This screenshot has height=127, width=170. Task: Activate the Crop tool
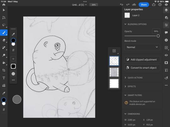click(4, 70)
